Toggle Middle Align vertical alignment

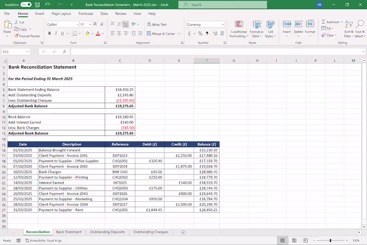(x=119, y=24)
